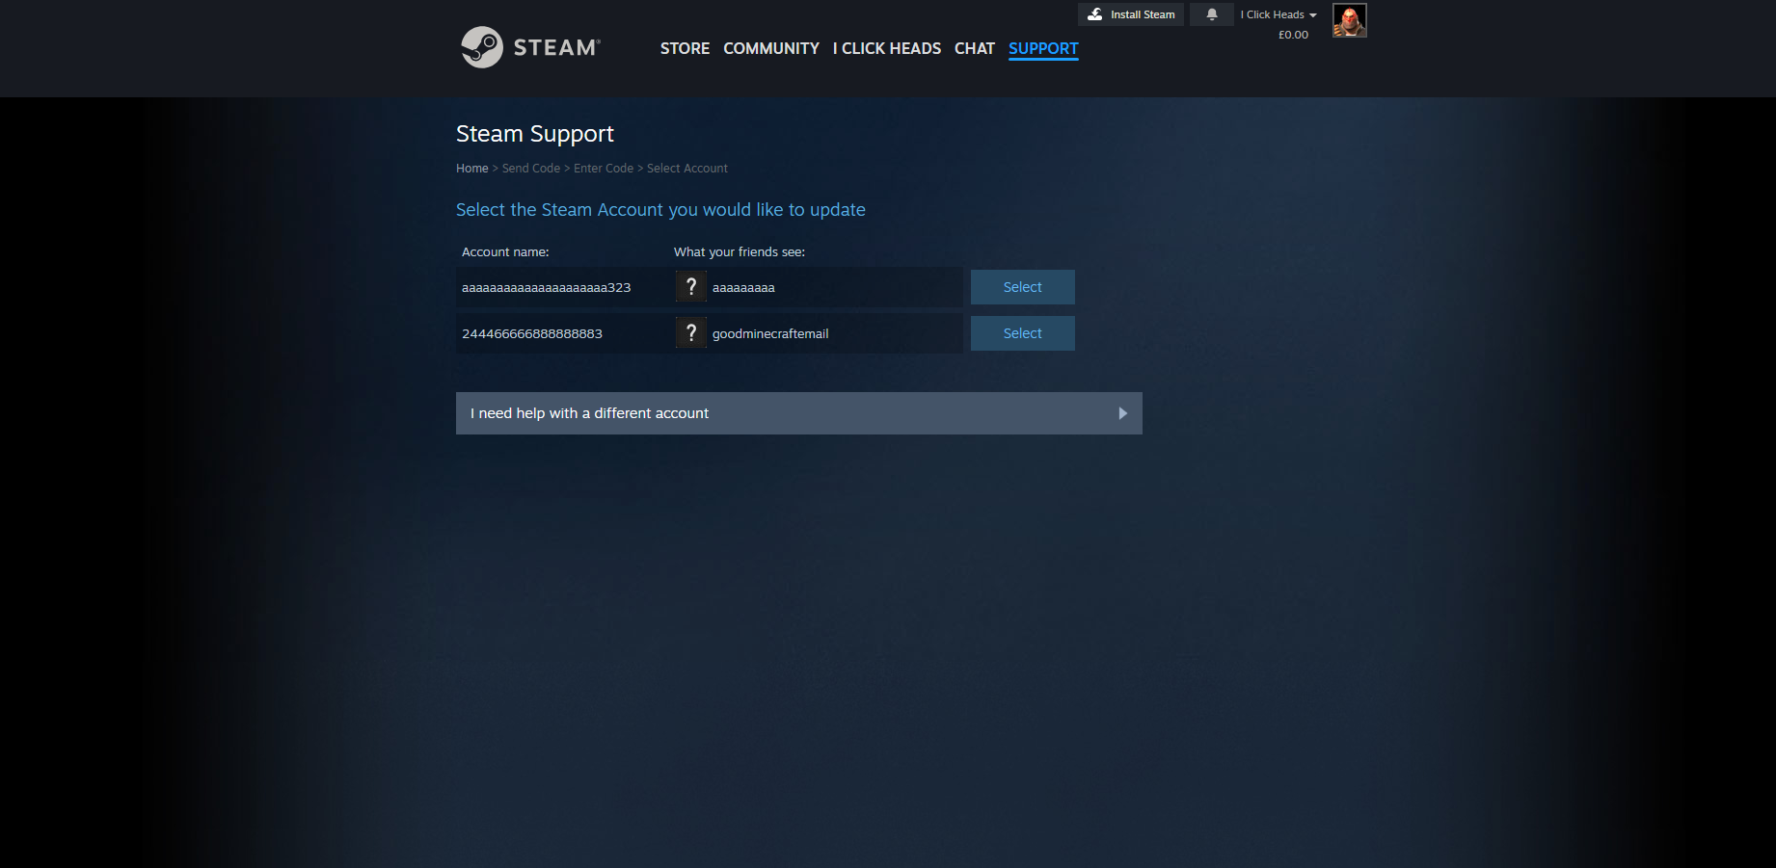
Task: Click question-mark avatar beside goodminecraftemail
Action: point(690,333)
